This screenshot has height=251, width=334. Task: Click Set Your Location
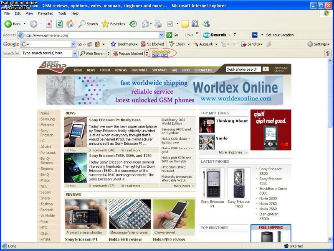pos(280,35)
